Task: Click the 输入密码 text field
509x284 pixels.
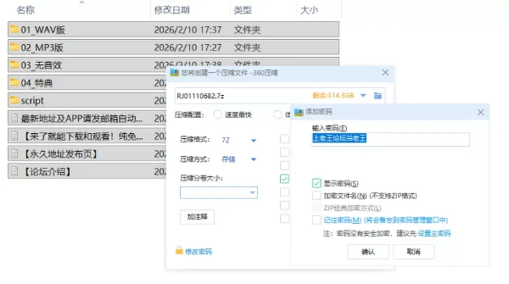Action: 391,139
